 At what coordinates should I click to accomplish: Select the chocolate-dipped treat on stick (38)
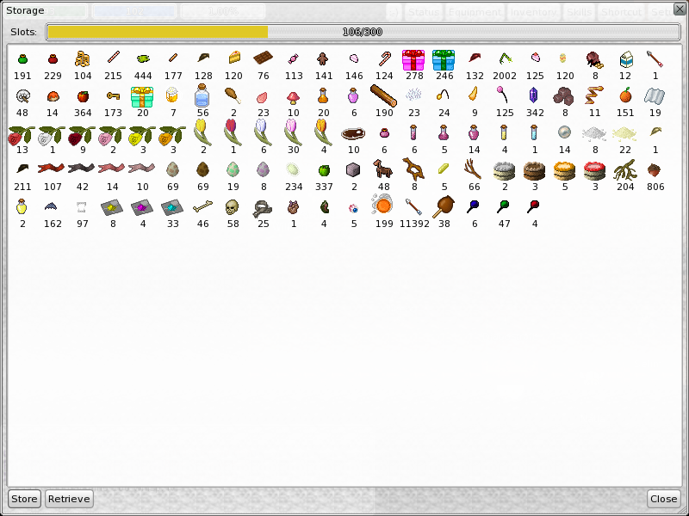(443, 206)
